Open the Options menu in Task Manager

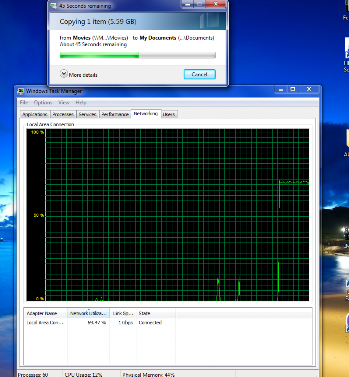[x=43, y=102]
